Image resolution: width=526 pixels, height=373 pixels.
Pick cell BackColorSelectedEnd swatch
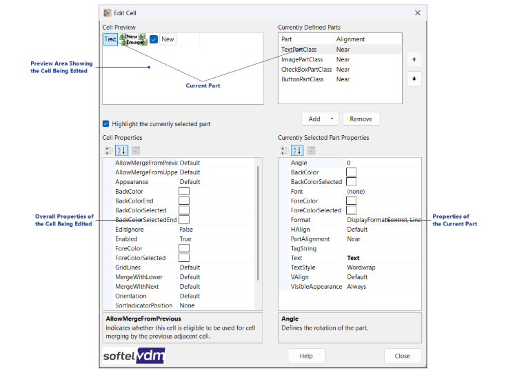184,220
